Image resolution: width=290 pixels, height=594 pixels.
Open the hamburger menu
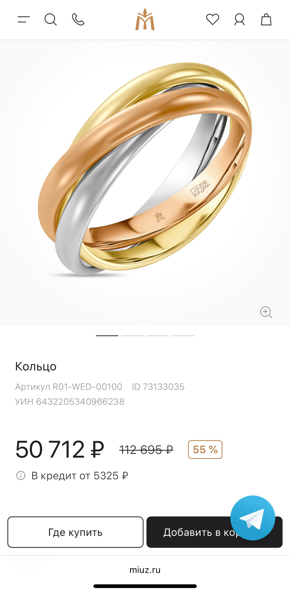coord(24,20)
